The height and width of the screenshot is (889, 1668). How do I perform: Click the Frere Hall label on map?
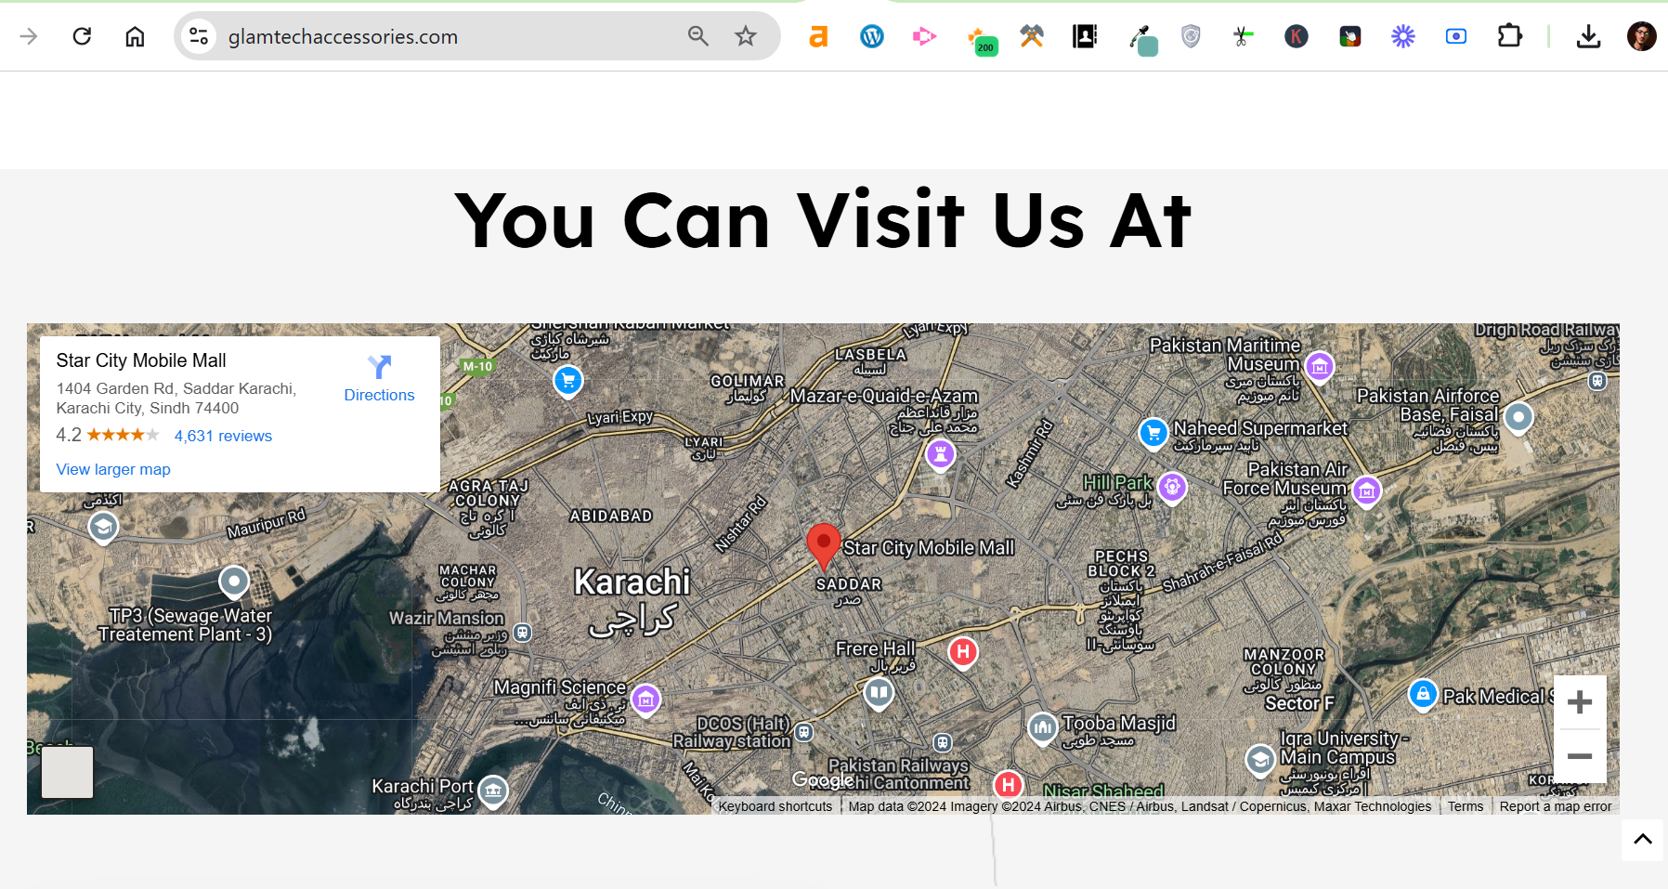click(875, 648)
